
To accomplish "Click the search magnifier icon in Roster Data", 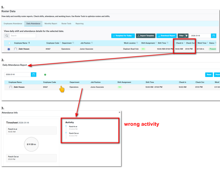I will click(x=7, y=36).
